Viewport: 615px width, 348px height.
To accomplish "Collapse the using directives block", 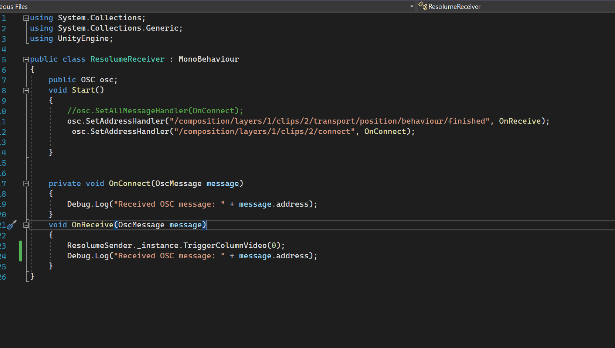I will point(26,18).
